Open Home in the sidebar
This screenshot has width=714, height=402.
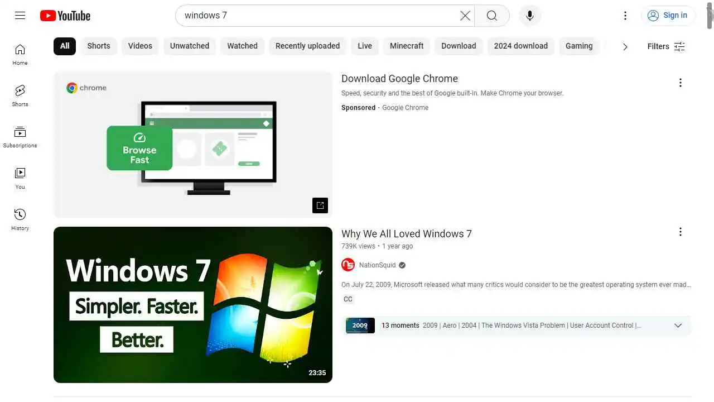click(x=20, y=55)
